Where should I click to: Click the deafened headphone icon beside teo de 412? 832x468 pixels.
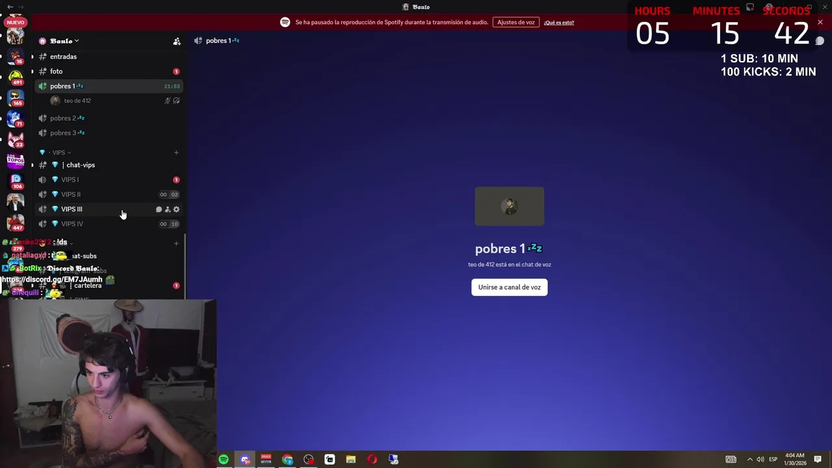click(176, 101)
